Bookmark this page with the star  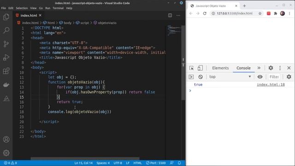click(260, 13)
